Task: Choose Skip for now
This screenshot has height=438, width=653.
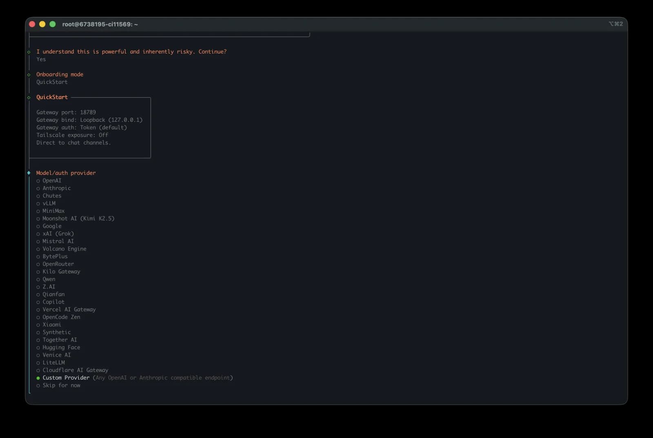Action: pyautogui.click(x=58, y=386)
